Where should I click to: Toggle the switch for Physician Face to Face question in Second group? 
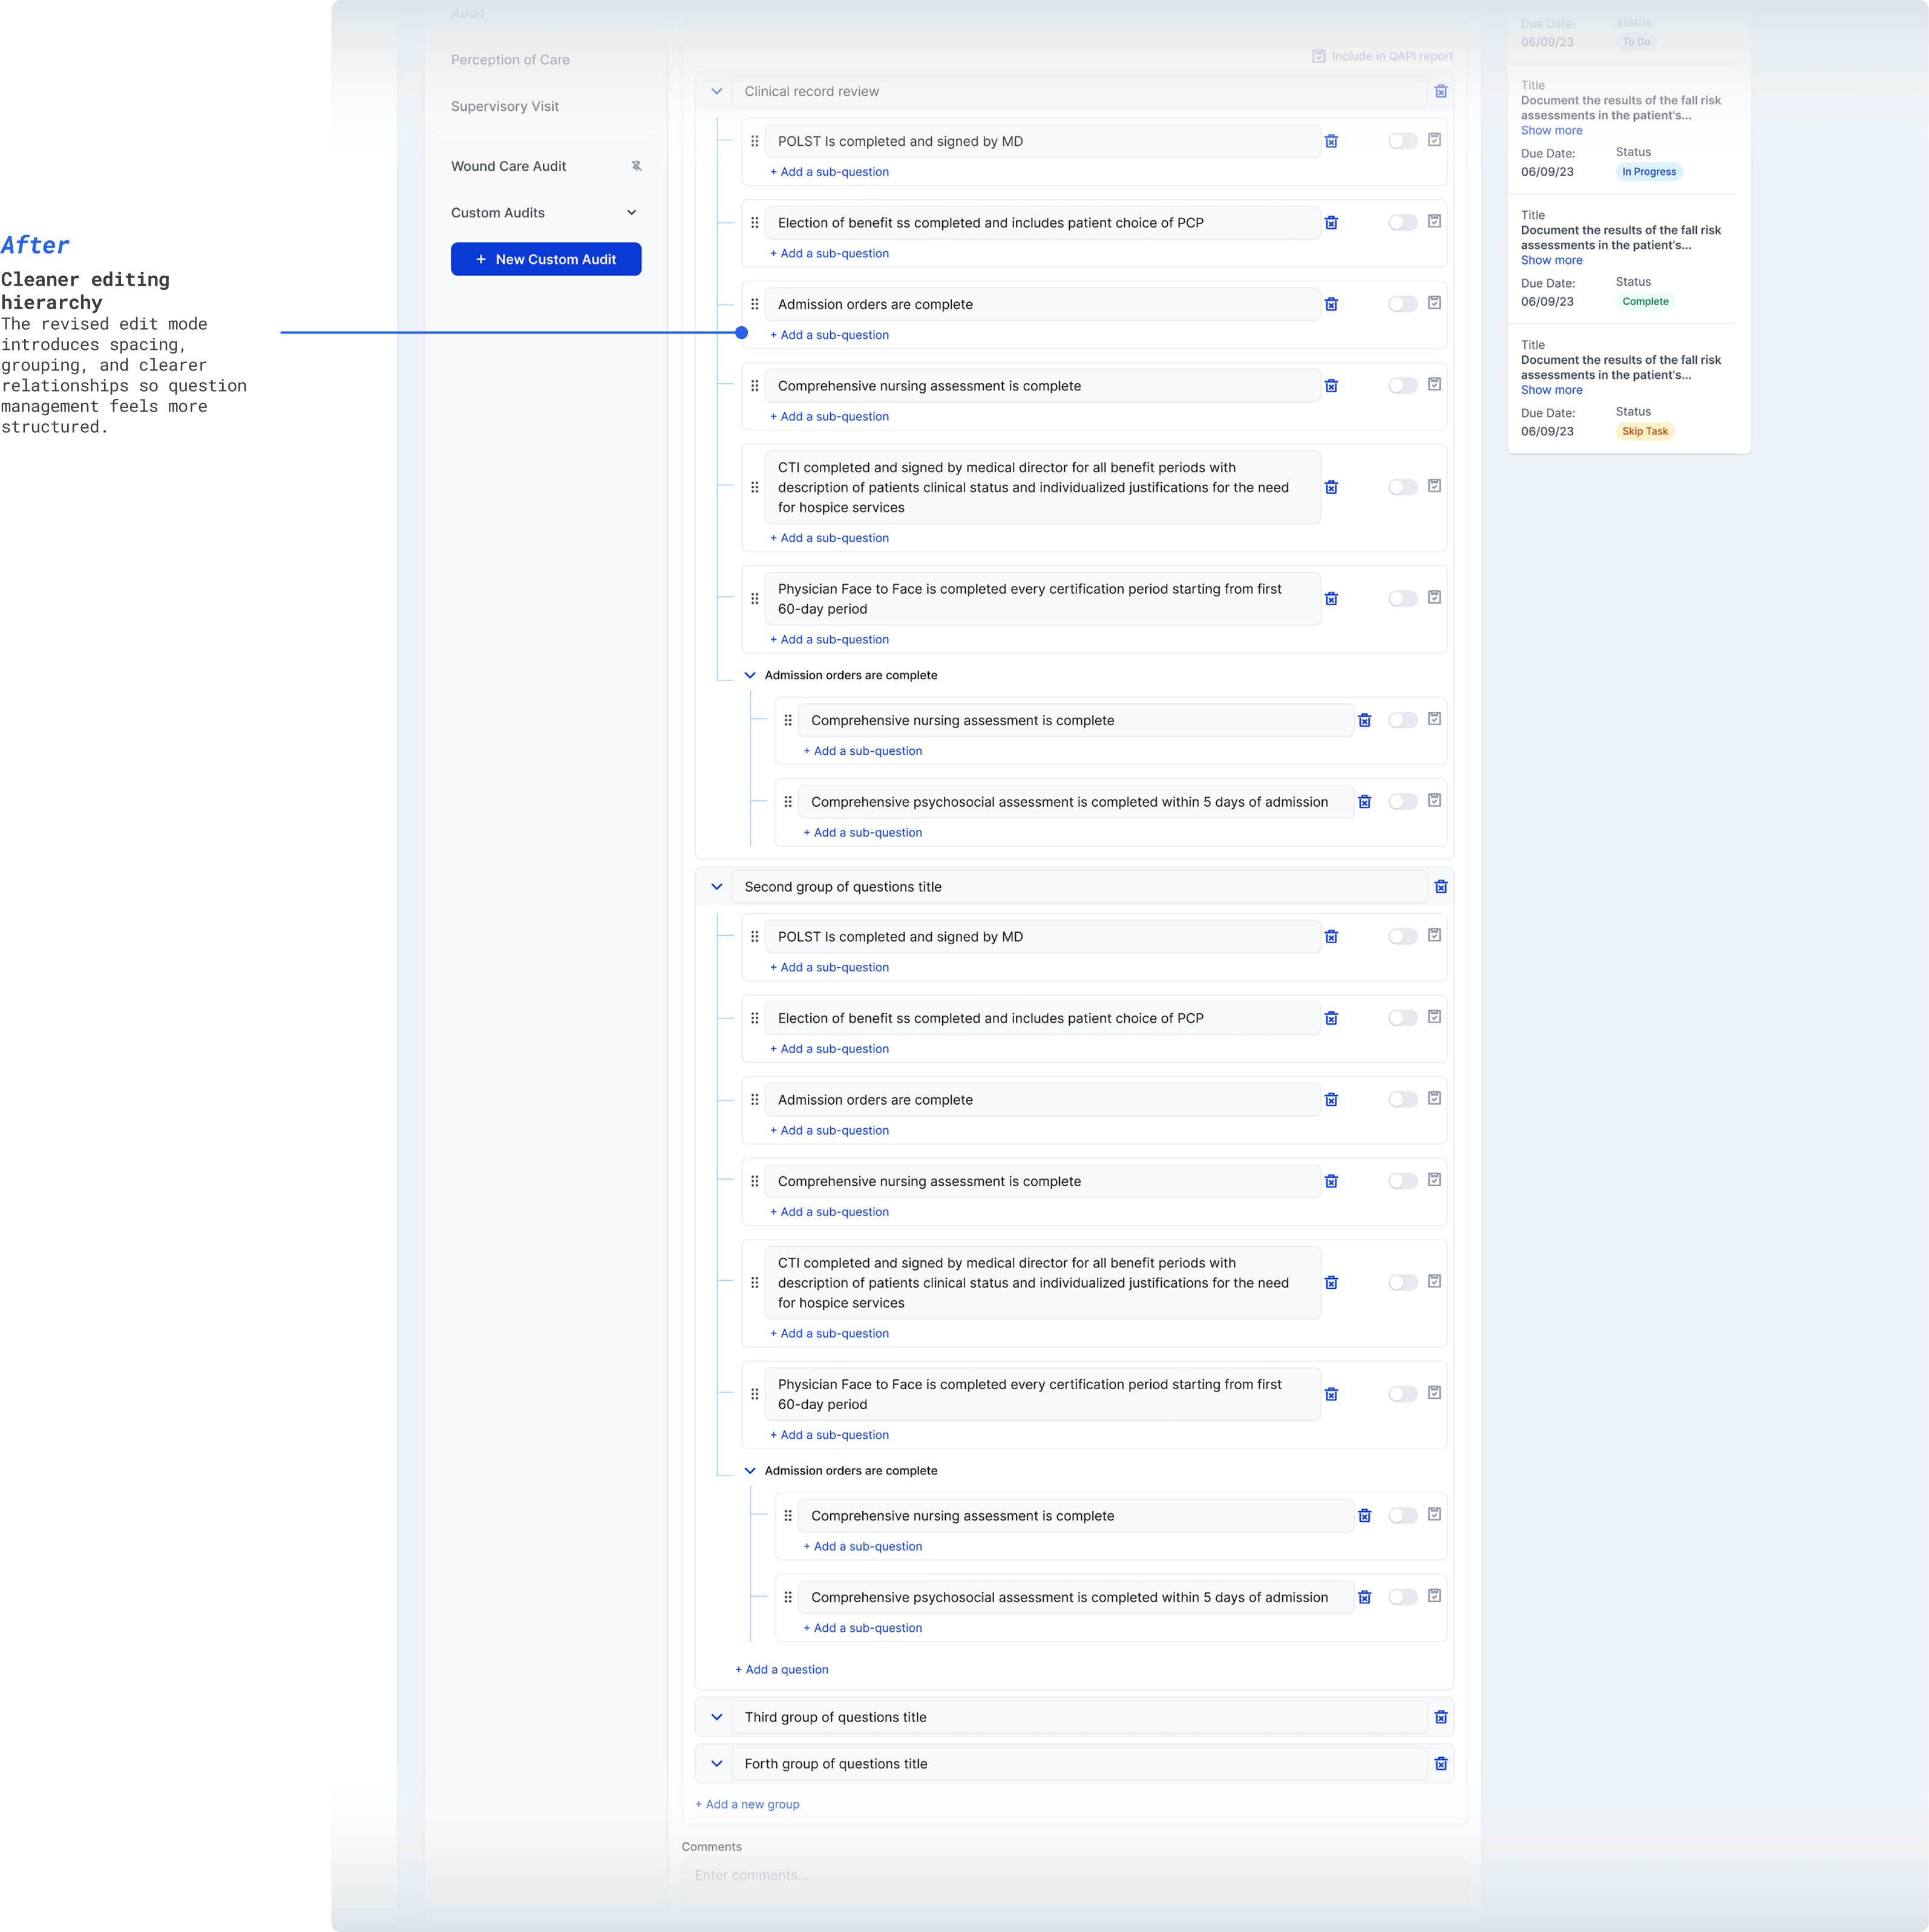1402,1394
